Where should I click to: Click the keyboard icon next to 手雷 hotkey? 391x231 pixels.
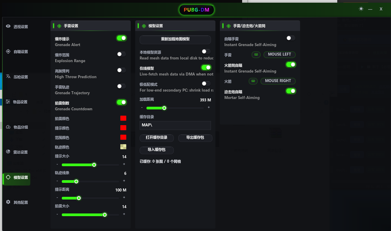click(256, 55)
